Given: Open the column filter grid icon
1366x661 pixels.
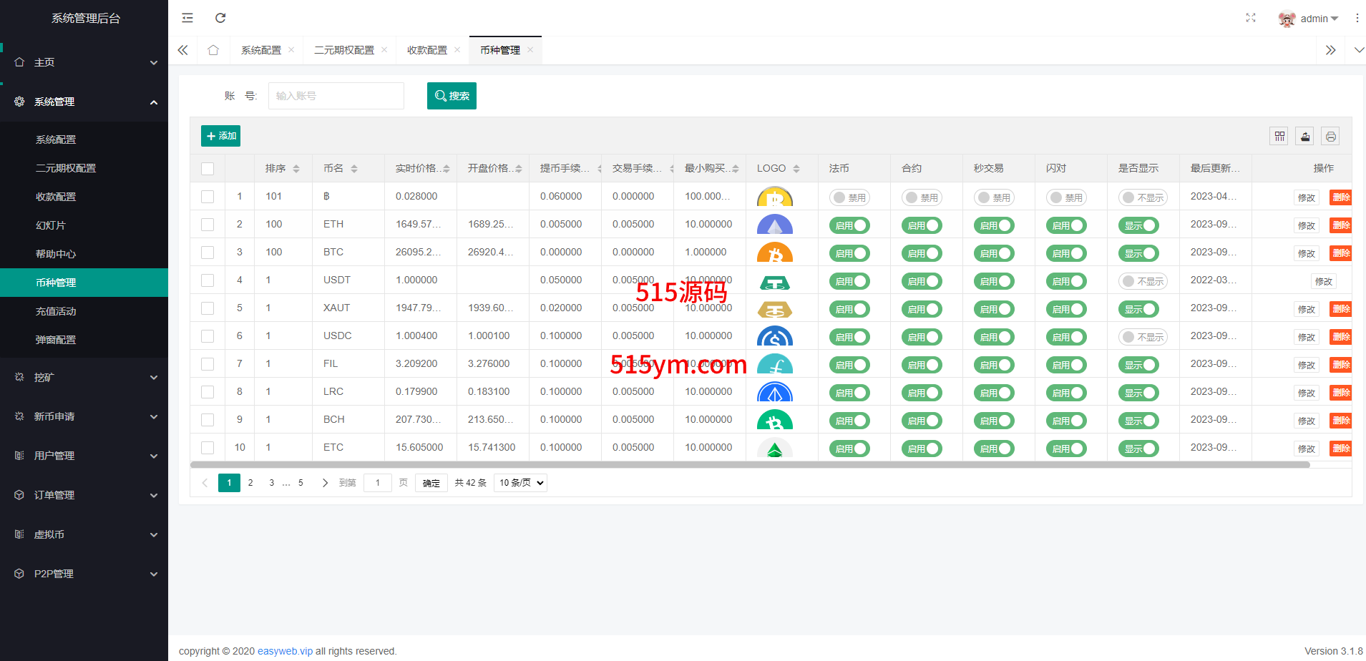Looking at the screenshot, I should (x=1279, y=136).
